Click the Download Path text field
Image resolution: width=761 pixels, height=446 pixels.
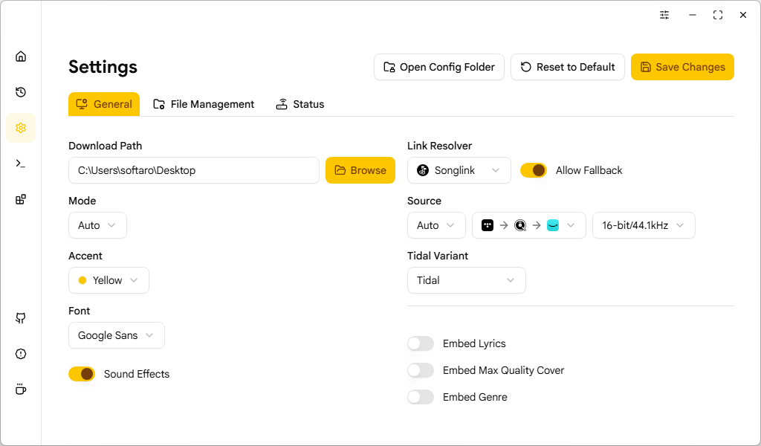coord(193,170)
